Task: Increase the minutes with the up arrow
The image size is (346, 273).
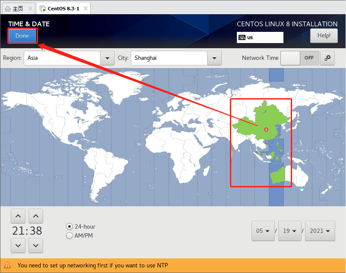Action: point(36,216)
